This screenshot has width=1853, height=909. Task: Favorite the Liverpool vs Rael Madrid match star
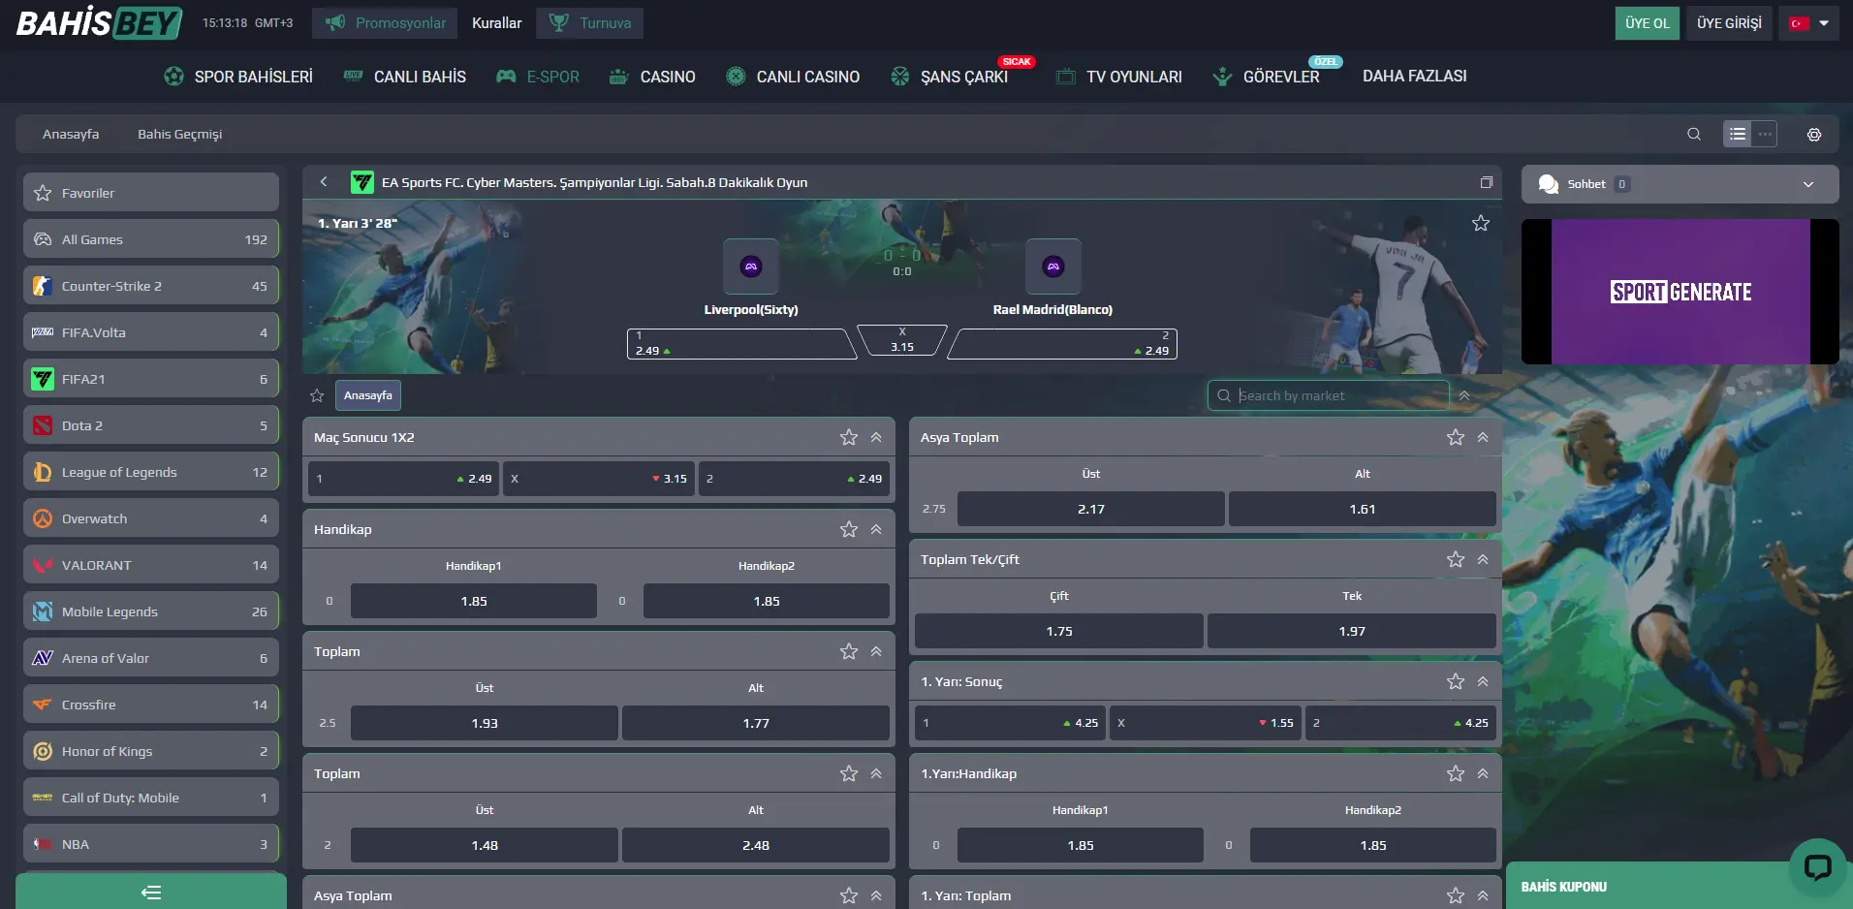coord(1481,224)
